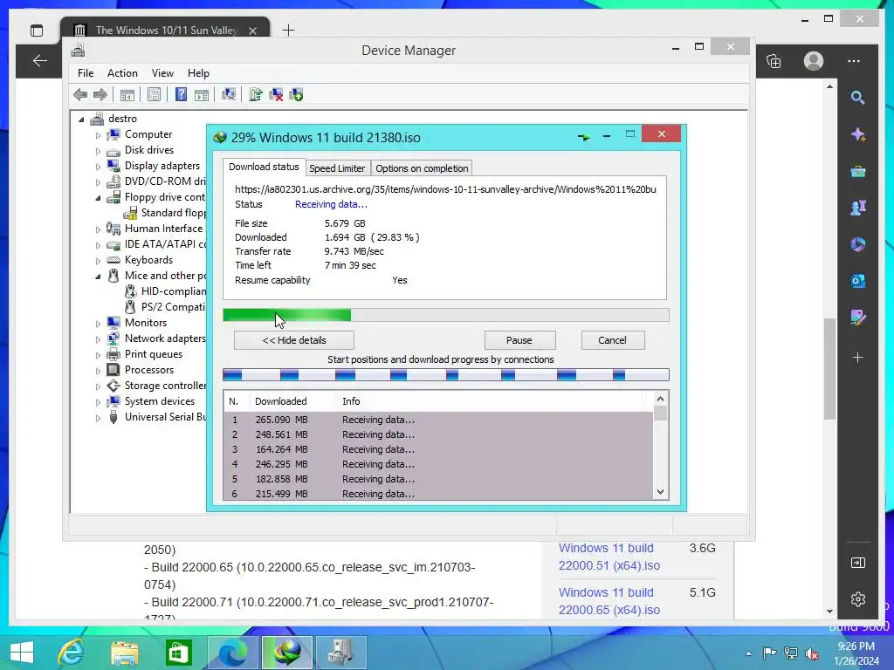Click the Edge back arrow button
This screenshot has height=670, width=894.
point(40,60)
